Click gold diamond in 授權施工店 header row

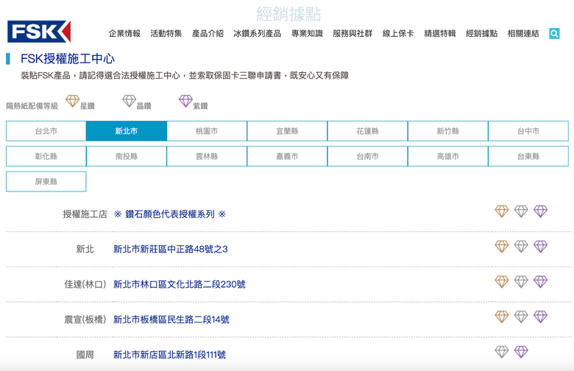point(502,211)
